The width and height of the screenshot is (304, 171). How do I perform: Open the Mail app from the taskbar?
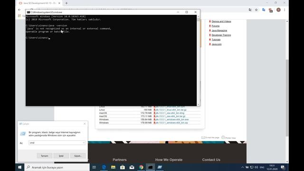(132, 167)
